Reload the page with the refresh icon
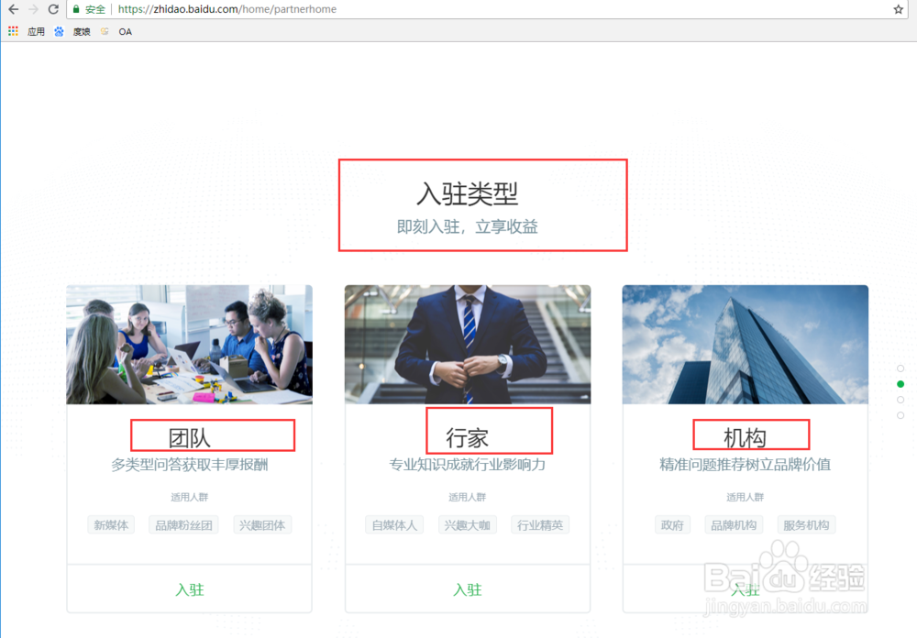Screen dimensions: 917x638 click(x=53, y=9)
